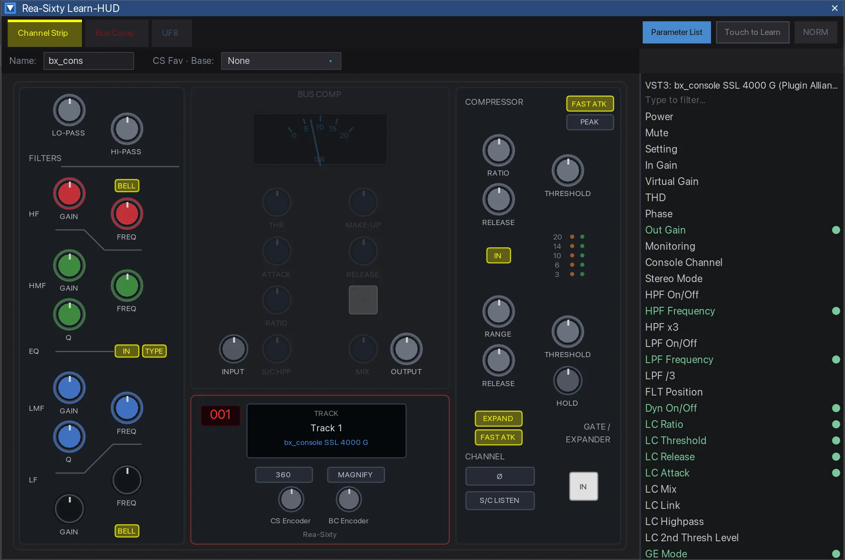Screen dimensions: 845x560
Task: Select the red HF FREQ knob
Action: pos(127,214)
